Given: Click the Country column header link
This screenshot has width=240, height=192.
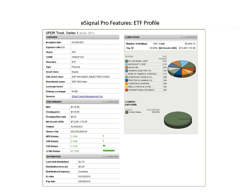Looking at the screenshot, I should pos(129,110).
